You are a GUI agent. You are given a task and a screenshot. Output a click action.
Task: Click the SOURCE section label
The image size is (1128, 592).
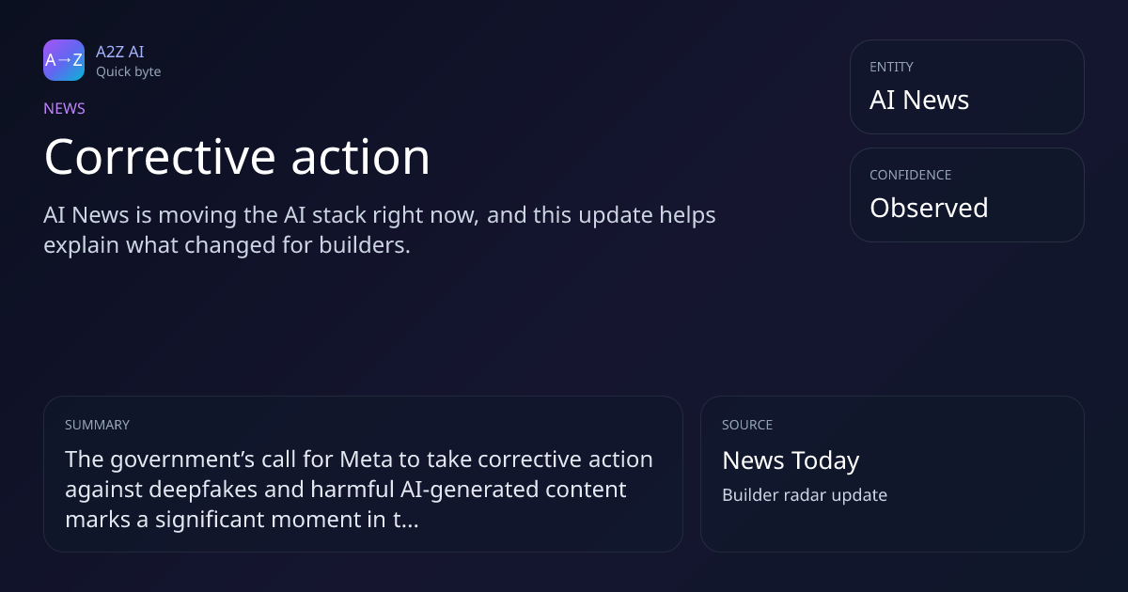pos(747,425)
